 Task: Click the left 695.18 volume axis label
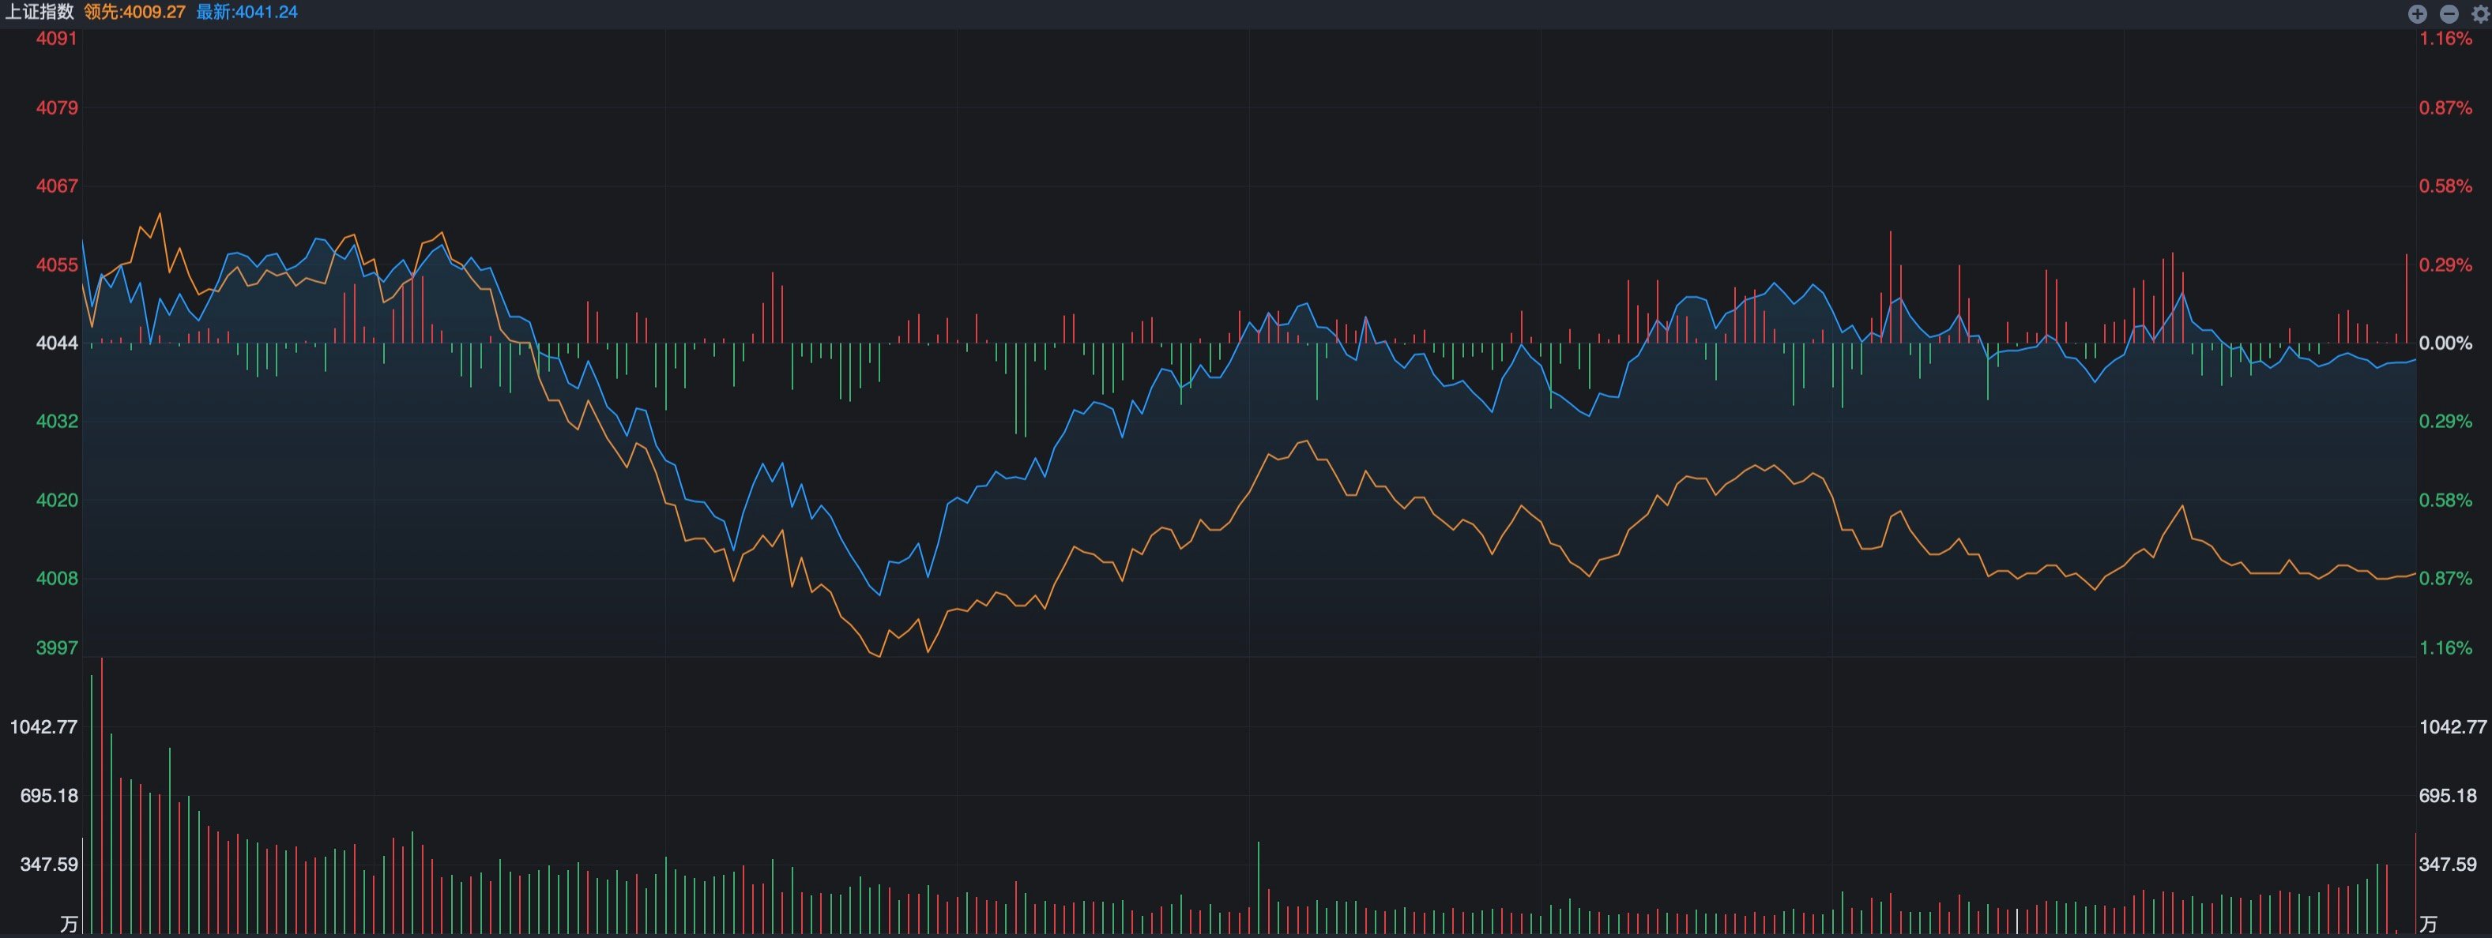point(49,796)
